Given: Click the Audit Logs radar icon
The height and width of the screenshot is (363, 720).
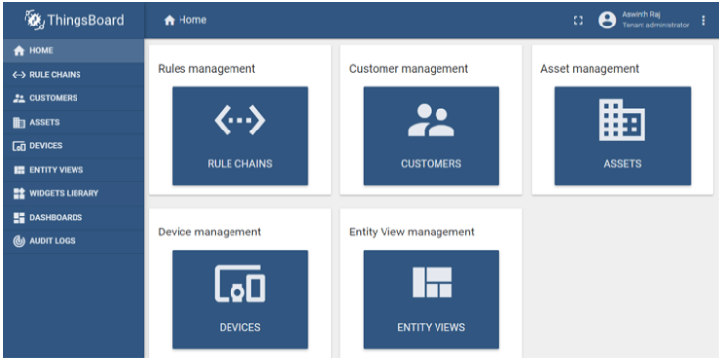Looking at the screenshot, I should coord(19,241).
